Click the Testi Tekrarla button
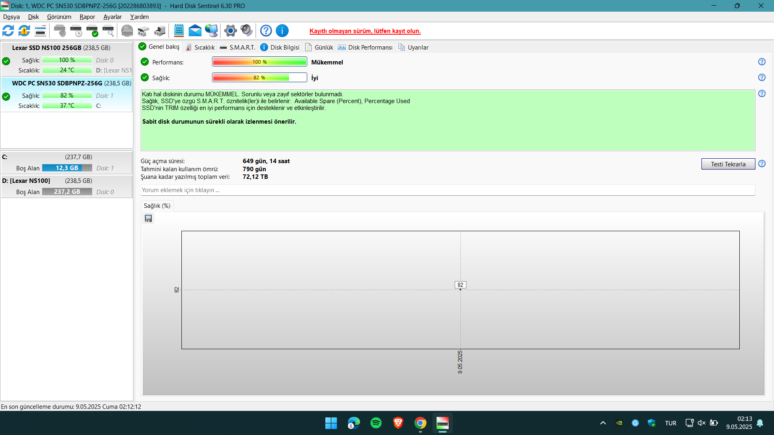The image size is (774, 435). click(728, 164)
